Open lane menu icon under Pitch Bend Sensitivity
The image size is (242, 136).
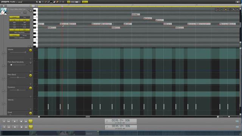click(x=31, y=71)
